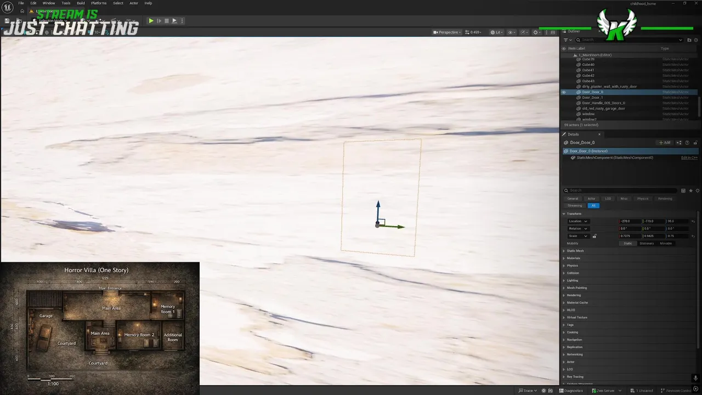702x395 pixels.
Task: Open camera speed 0.459 dropdown
Action: click(474, 32)
